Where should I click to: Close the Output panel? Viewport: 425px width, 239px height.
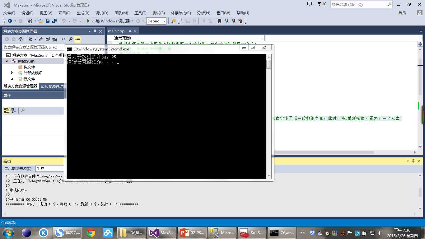(x=419, y=161)
